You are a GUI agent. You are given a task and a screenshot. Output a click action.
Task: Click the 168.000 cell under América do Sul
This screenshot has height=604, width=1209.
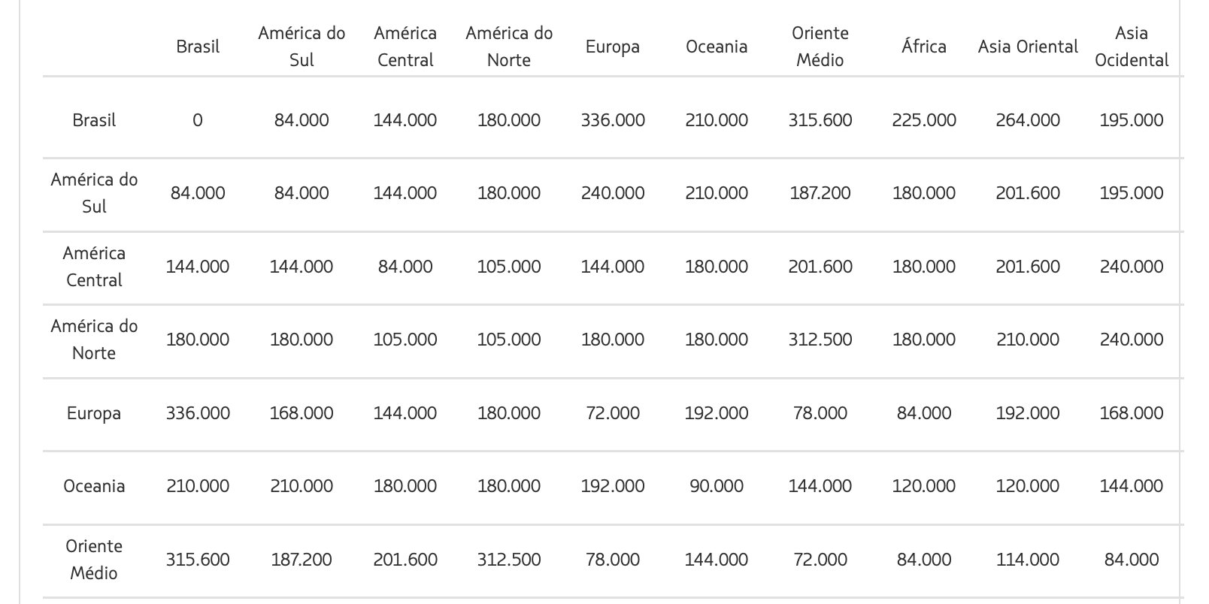click(301, 413)
